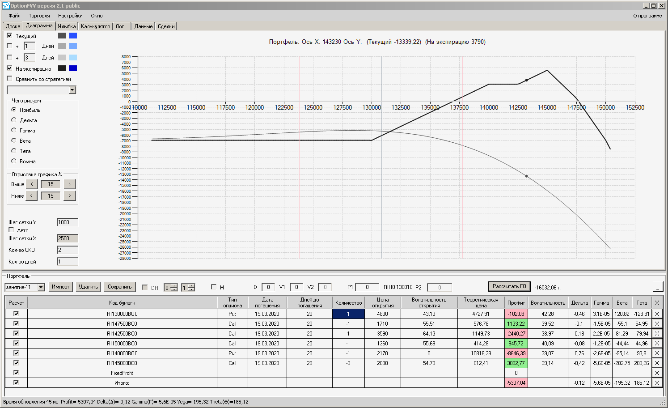
Task: Select the Прибыль radio button
Action: pyautogui.click(x=14, y=110)
